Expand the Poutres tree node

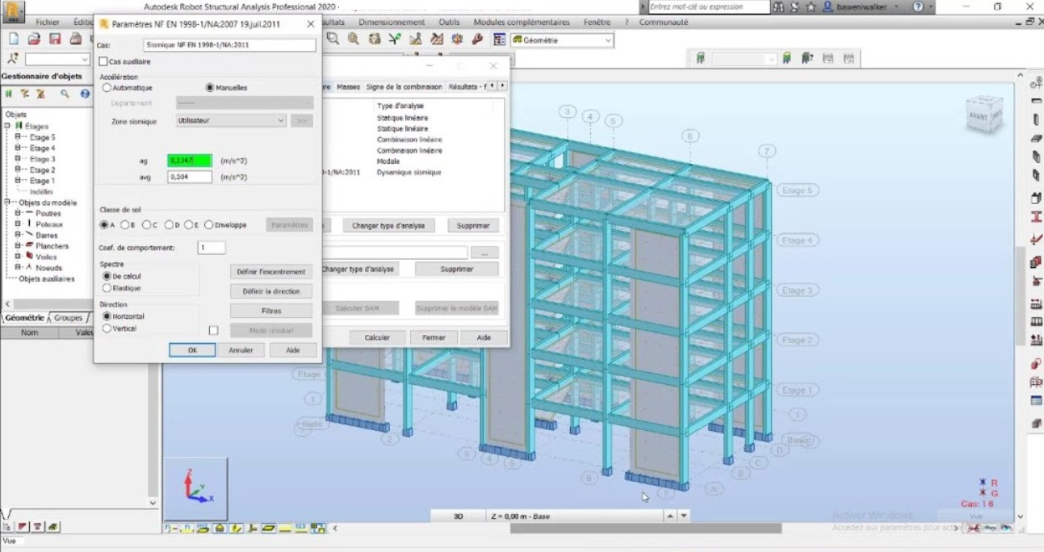[18, 213]
